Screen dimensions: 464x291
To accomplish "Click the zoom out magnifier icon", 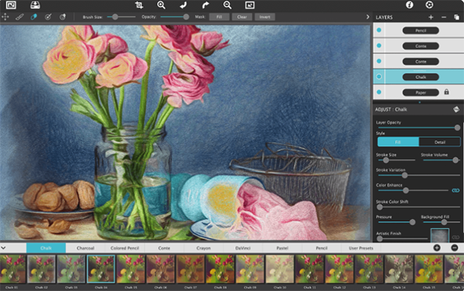I will pos(227,5).
